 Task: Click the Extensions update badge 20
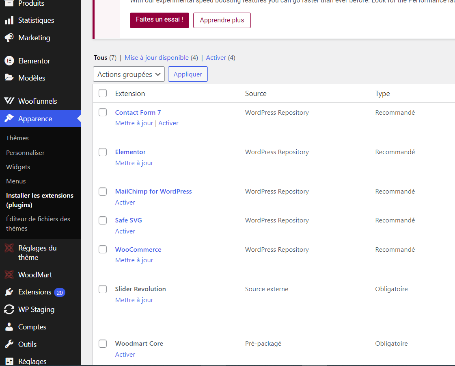pos(60,292)
